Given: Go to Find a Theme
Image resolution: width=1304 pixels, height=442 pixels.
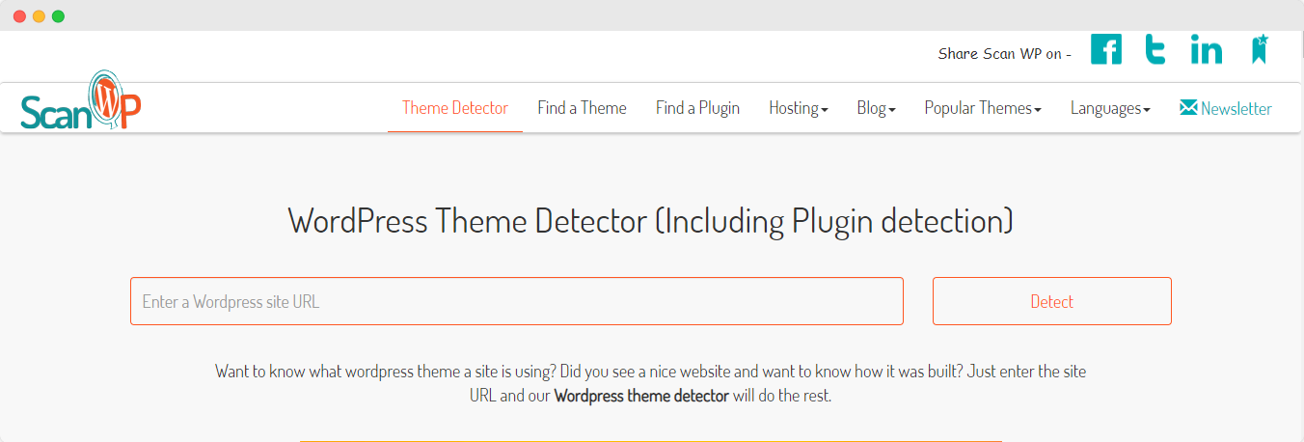Looking at the screenshot, I should (x=583, y=108).
